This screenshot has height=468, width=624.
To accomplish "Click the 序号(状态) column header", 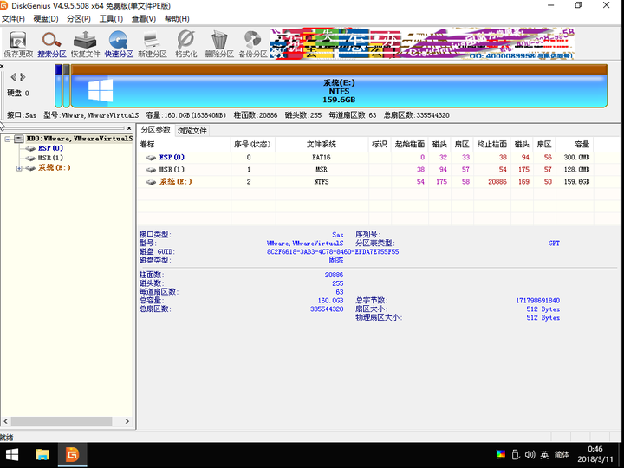I will (253, 145).
